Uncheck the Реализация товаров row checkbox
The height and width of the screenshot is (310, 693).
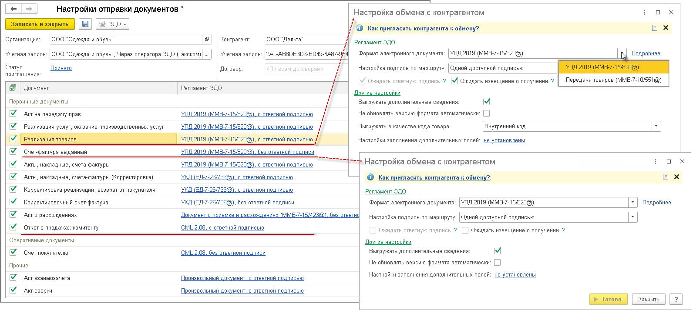pyautogui.click(x=13, y=139)
